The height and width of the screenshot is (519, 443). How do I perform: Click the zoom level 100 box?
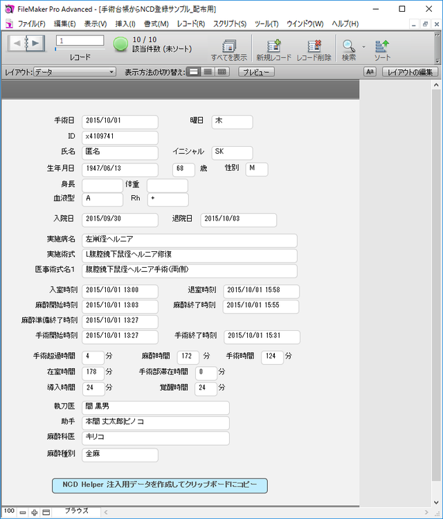coord(9,511)
